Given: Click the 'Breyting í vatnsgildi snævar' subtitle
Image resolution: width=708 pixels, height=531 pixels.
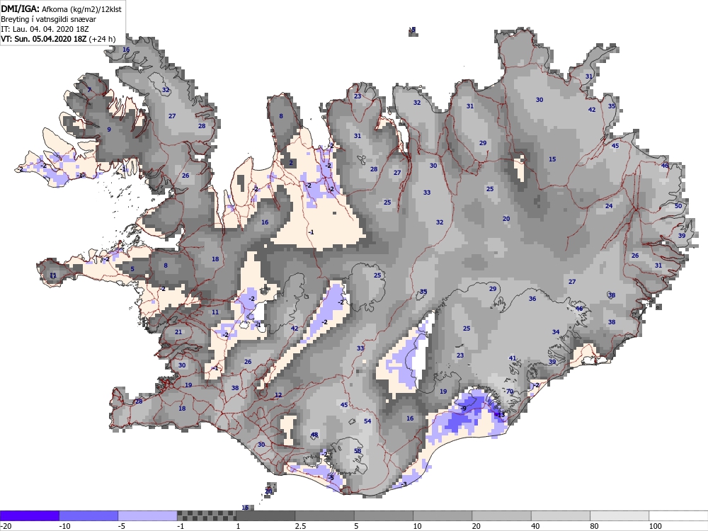Looking at the screenshot, I should 48,19.
